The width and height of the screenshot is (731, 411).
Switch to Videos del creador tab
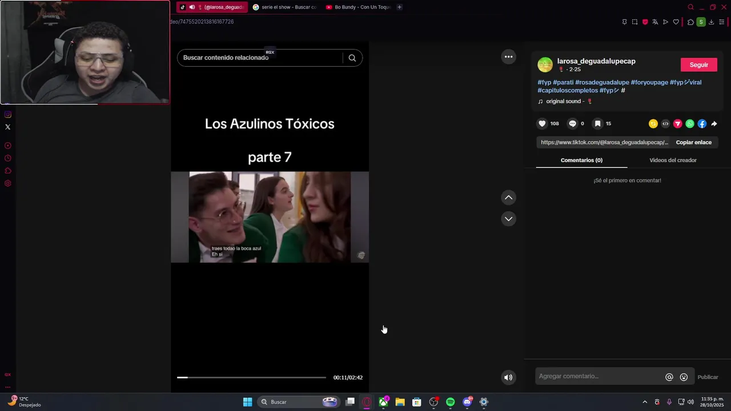tap(673, 160)
